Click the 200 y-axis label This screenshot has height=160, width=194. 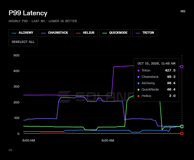pos(16,102)
